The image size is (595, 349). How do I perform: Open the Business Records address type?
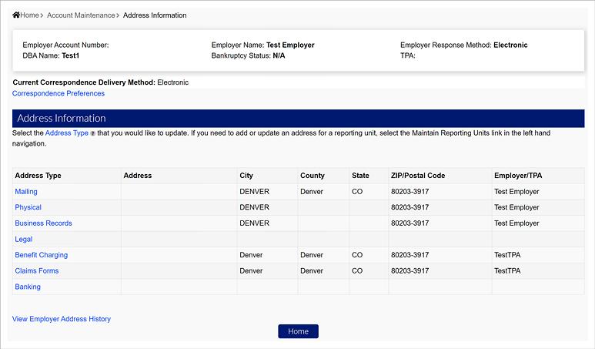tap(44, 223)
